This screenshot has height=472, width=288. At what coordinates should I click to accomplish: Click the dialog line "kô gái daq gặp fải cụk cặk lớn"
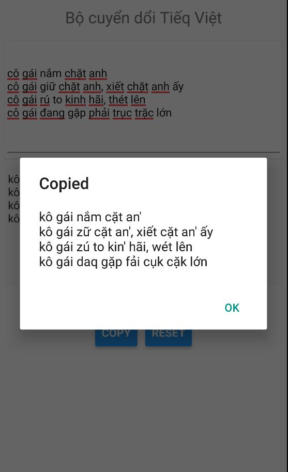[123, 262]
